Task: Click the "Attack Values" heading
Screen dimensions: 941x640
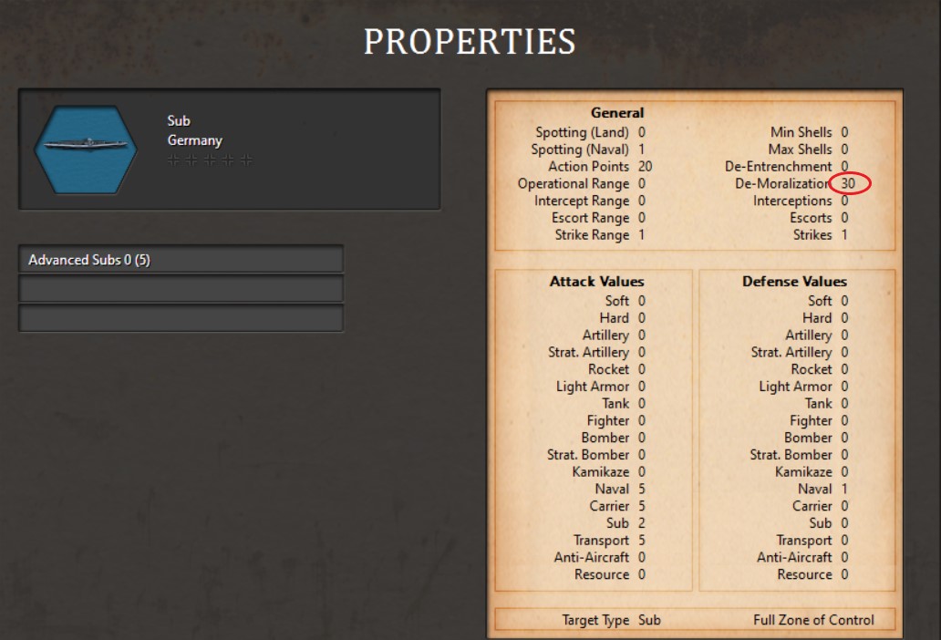Action: pos(596,282)
